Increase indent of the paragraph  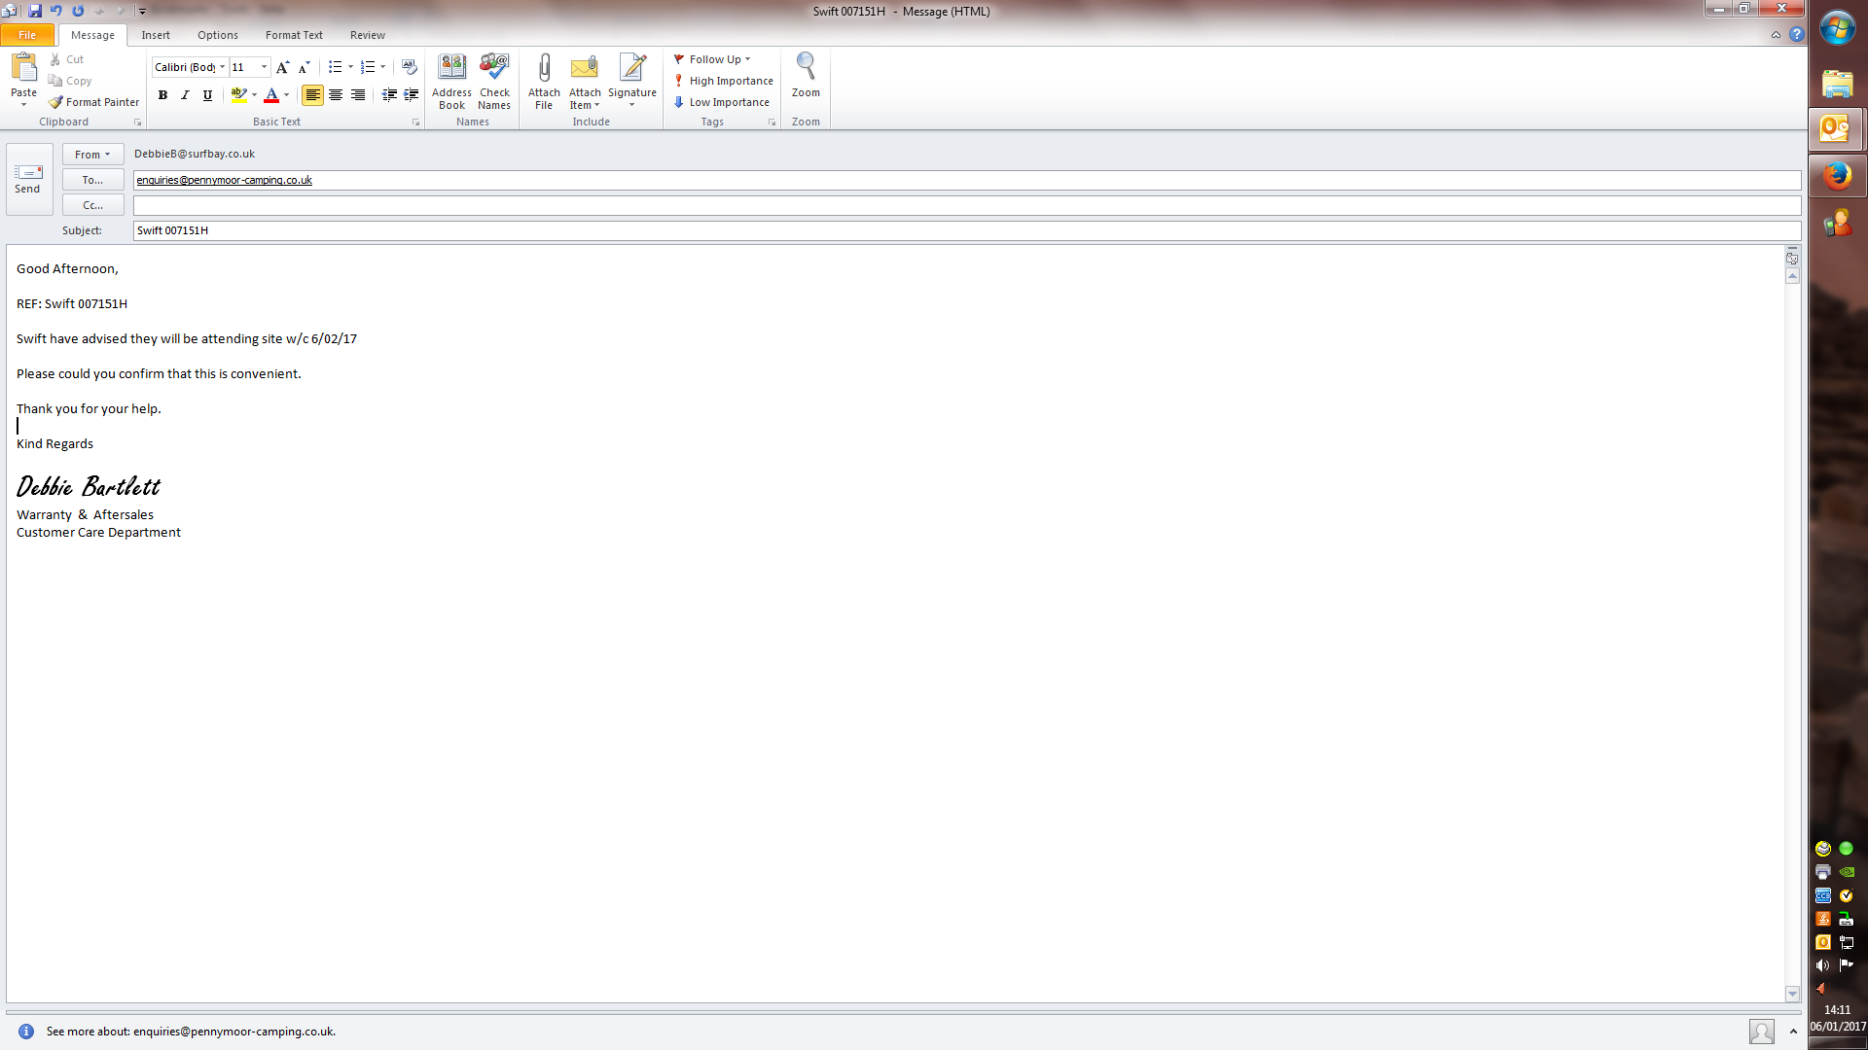(x=412, y=95)
